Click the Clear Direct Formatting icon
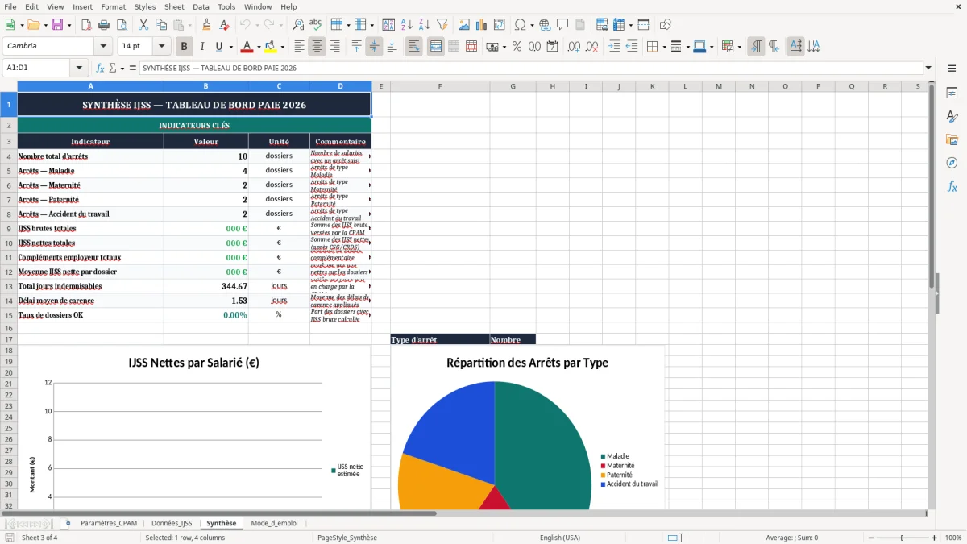The image size is (967, 544). (225, 25)
